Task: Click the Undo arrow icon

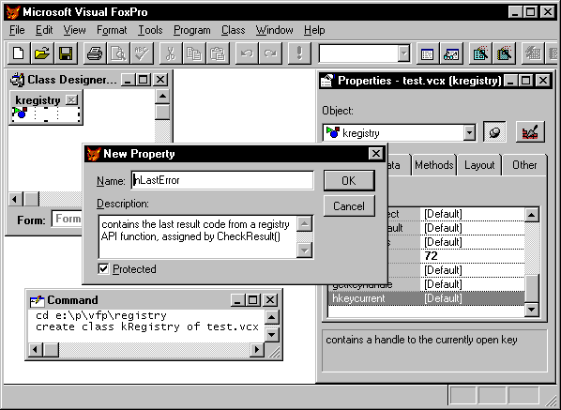Action: 247,53
